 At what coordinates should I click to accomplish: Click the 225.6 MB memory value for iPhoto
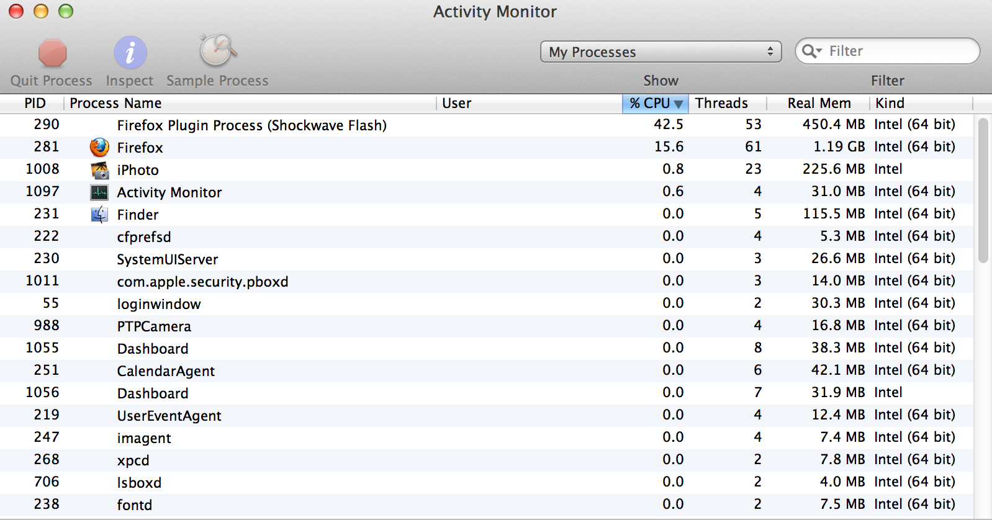pos(834,169)
